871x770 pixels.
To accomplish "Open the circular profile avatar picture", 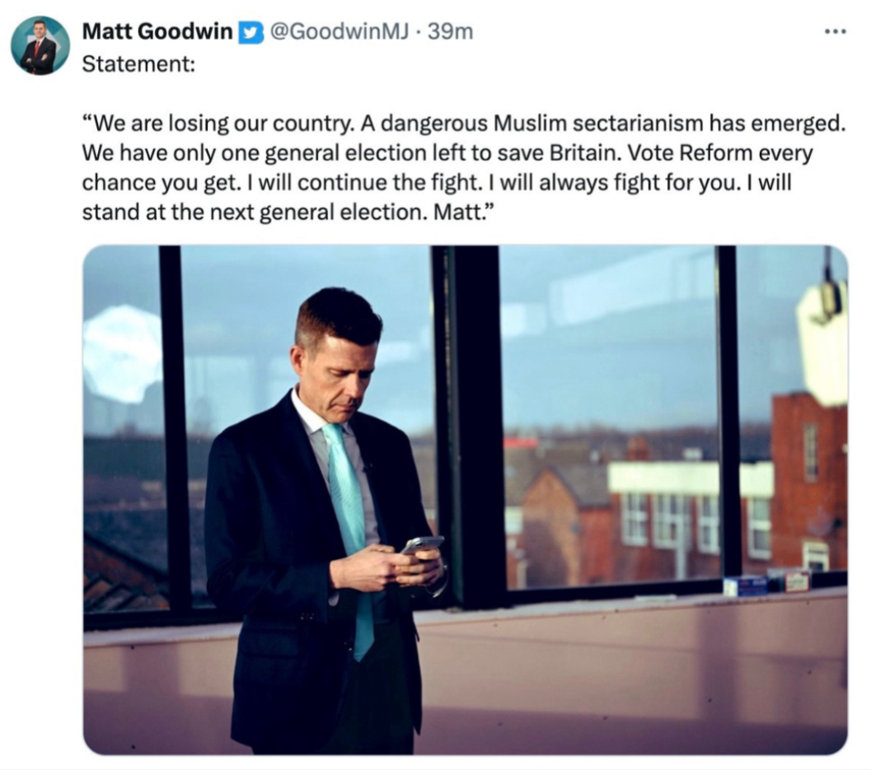I will (40, 45).
